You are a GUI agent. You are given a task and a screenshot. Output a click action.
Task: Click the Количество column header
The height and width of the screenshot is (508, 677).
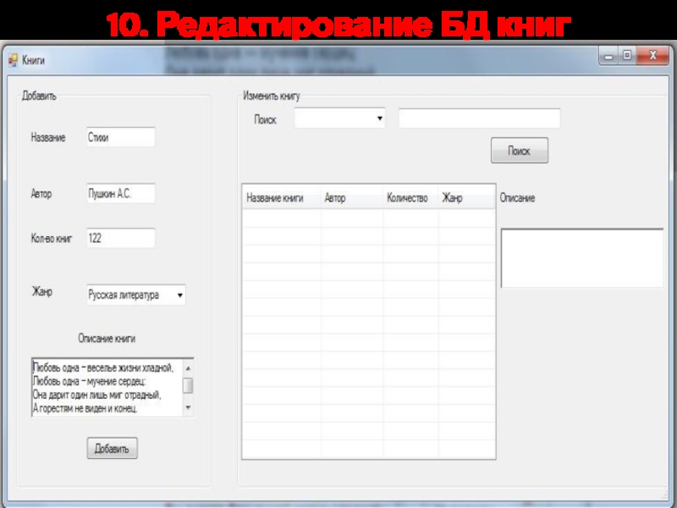click(x=410, y=198)
